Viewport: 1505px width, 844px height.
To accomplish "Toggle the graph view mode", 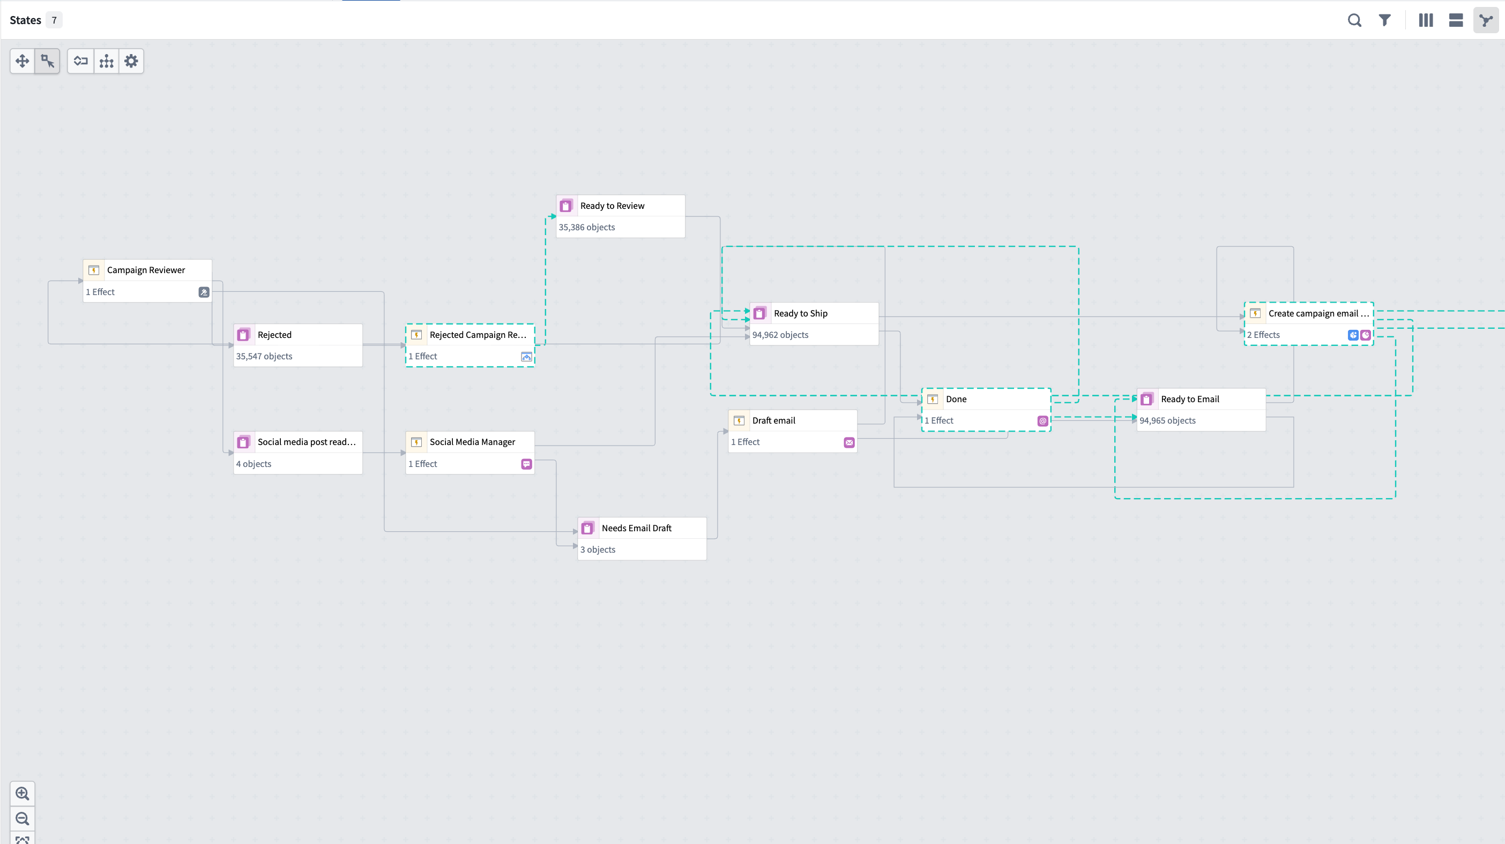I will (1487, 20).
